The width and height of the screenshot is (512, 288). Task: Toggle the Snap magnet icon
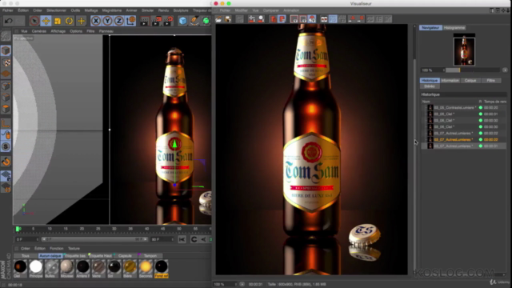6,162
